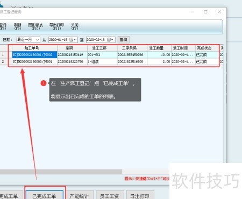
Task: Click 已完成 status in row 1
Action: pyautogui.click(x=207, y=55)
